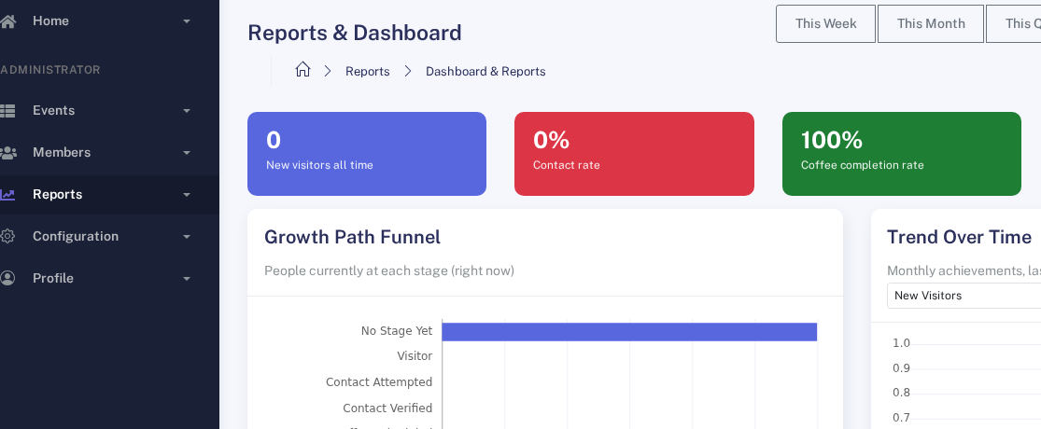
Task: Expand the Members menu caret
Action: [187, 153]
